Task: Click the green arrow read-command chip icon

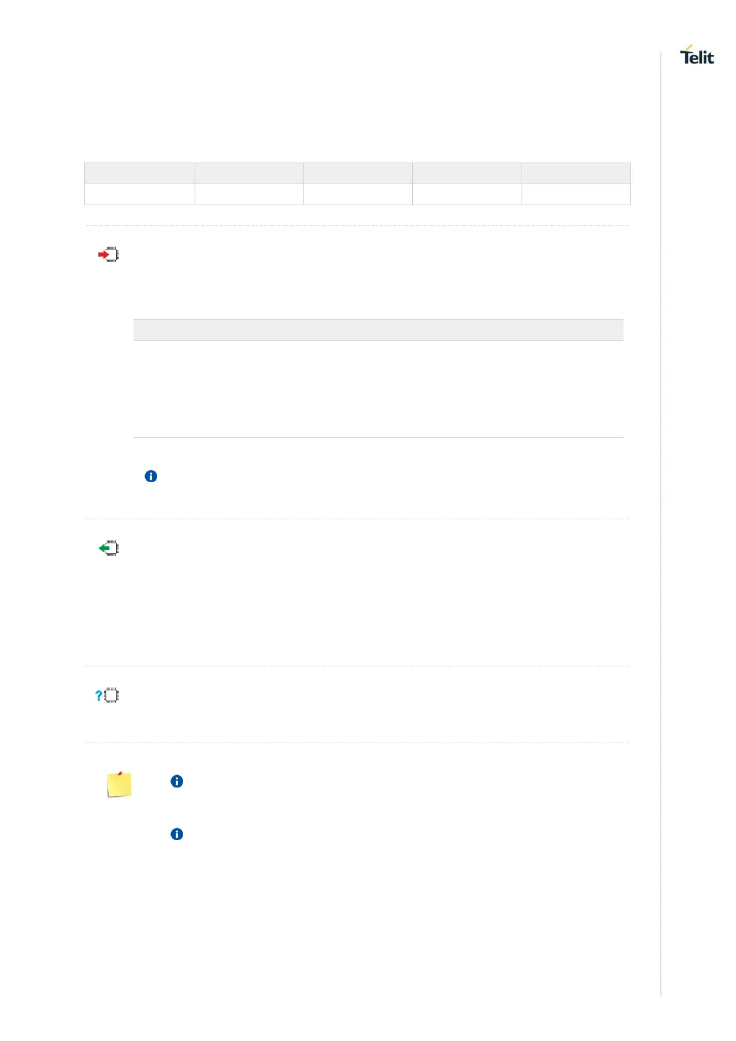Action: [108, 548]
